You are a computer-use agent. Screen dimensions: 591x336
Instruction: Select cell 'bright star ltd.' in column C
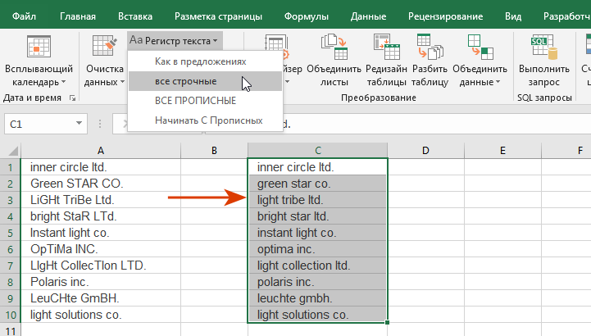(317, 216)
